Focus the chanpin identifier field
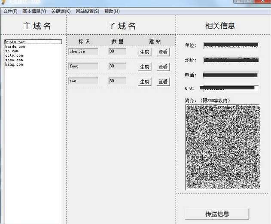The height and width of the screenshot is (224, 271). (x=83, y=51)
